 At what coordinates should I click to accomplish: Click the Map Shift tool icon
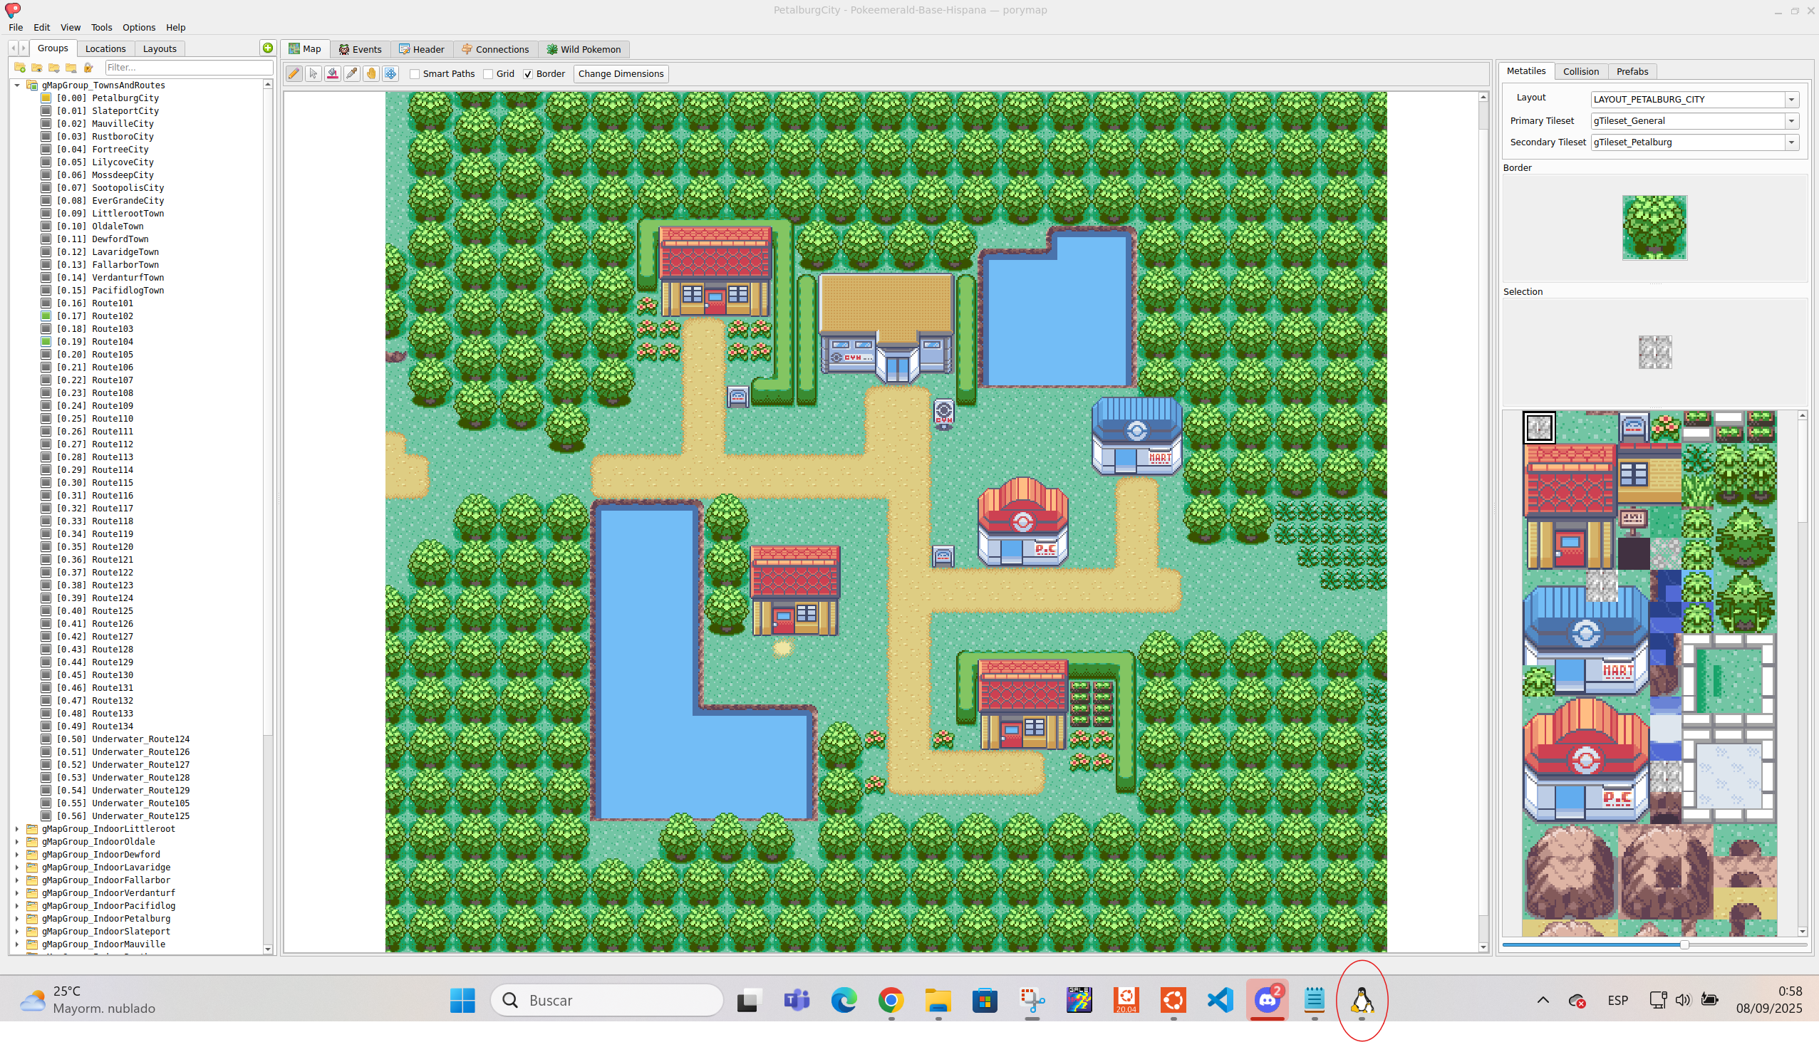[390, 73]
